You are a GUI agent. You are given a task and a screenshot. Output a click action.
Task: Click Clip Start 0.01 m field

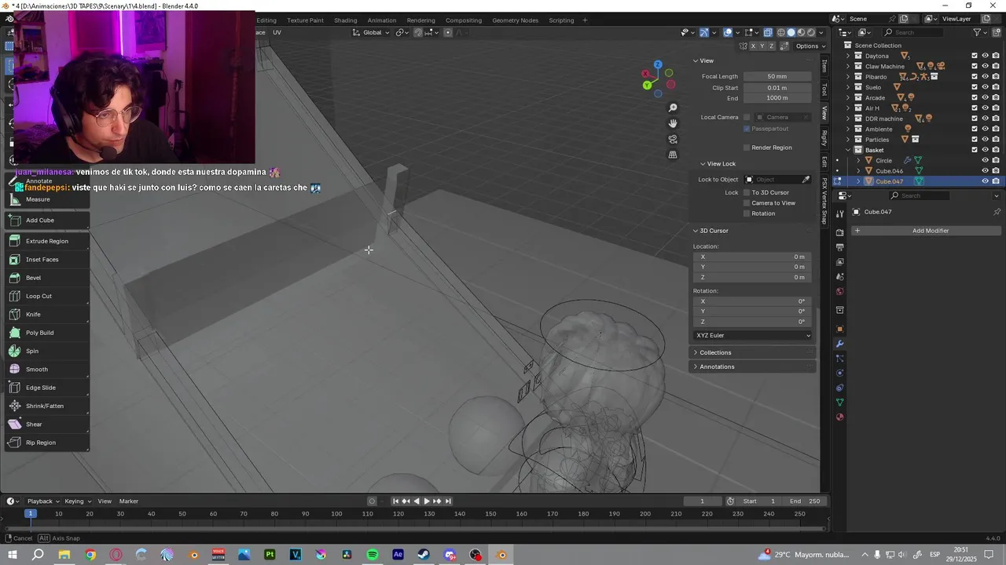point(777,88)
